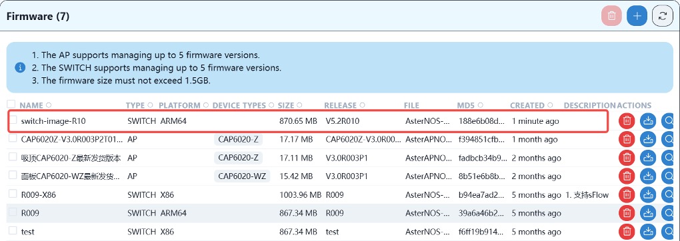Sort by the DEVICE TYPES column icon
680x241 pixels.
(x=271, y=105)
